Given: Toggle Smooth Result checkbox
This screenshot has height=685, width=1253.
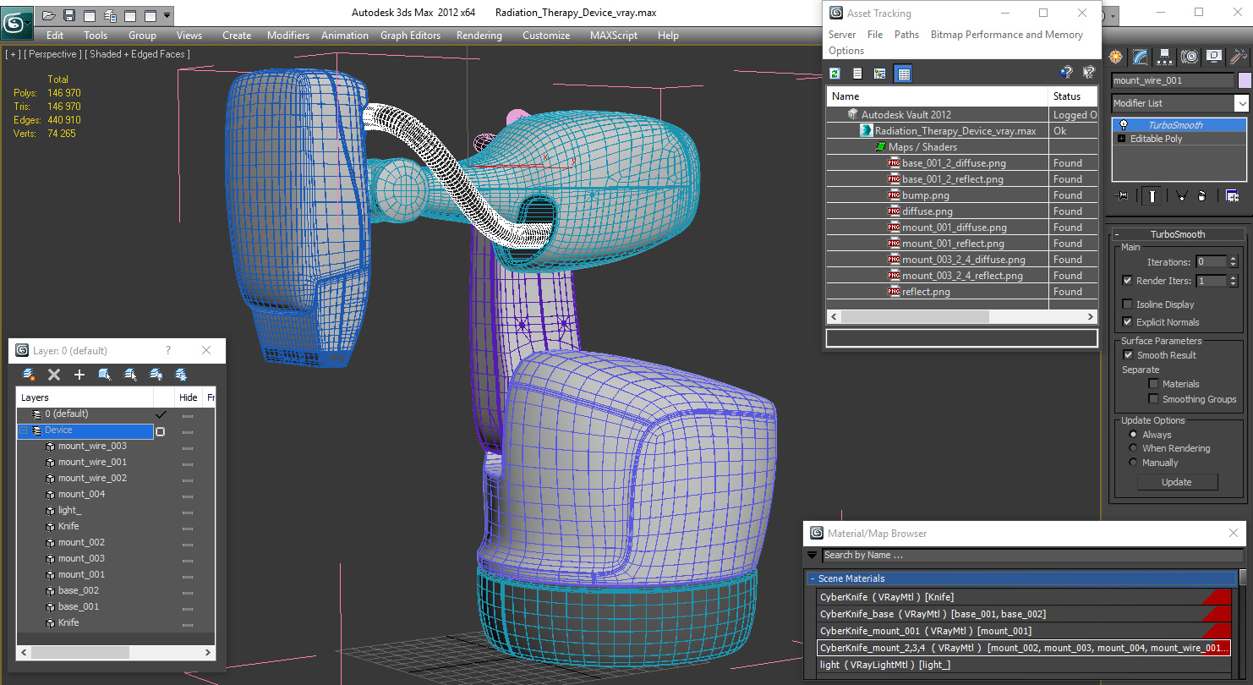Looking at the screenshot, I should (1127, 355).
